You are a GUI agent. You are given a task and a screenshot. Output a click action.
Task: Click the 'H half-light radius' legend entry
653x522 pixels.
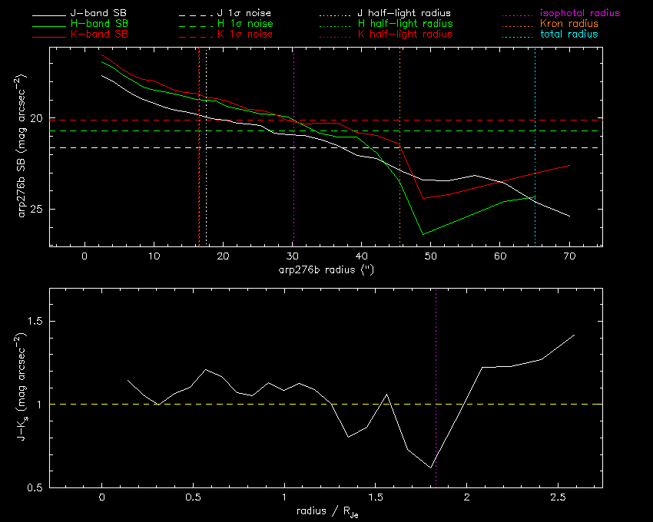pos(405,25)
